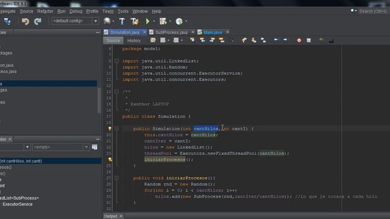Click Find Next Occurrence icon
The image size is (390, 219).
pyautogui.click(x=212, y=40)
